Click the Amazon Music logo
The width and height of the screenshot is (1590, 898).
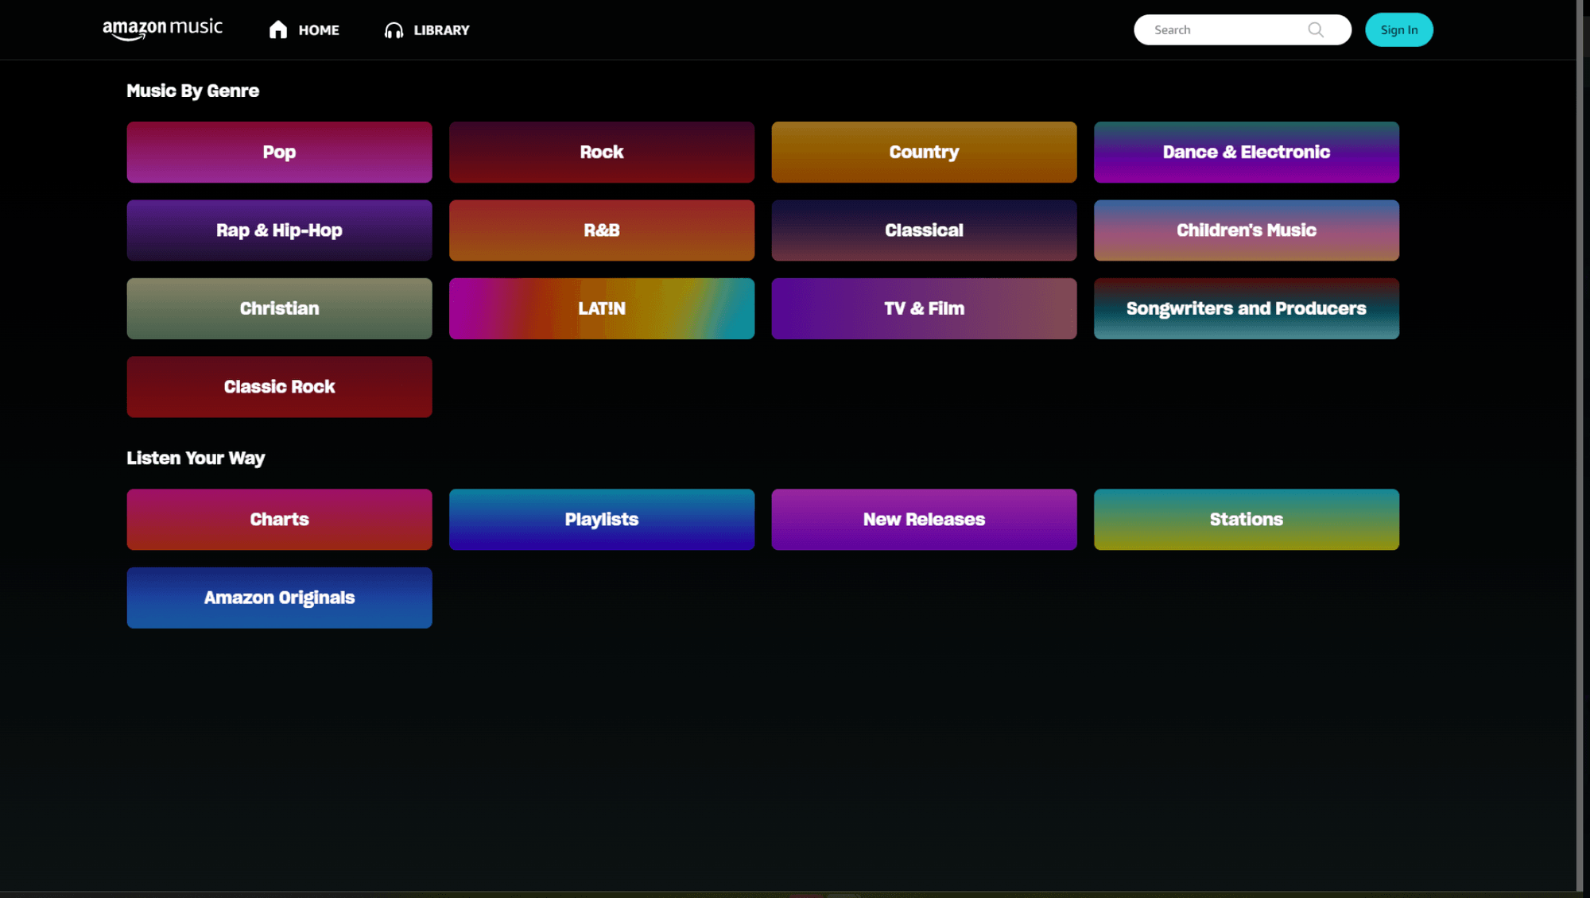coord(162,29)
